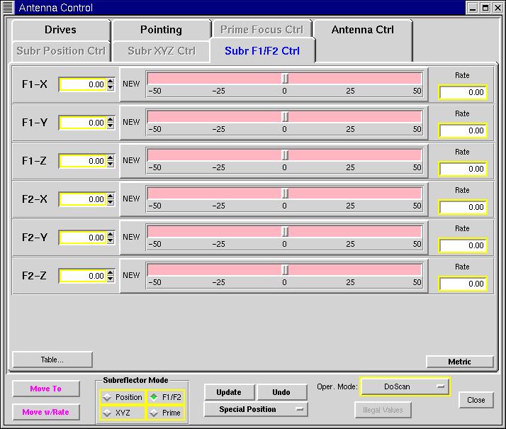The image size is (506, 429).
Task: Select the Subr F1/F2 Ctrl tab
Action: (262, 51)
